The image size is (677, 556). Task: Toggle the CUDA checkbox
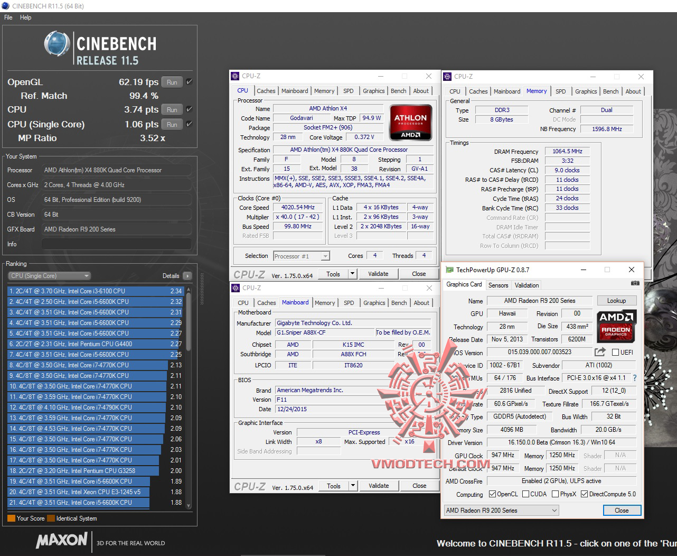(525, 494)
